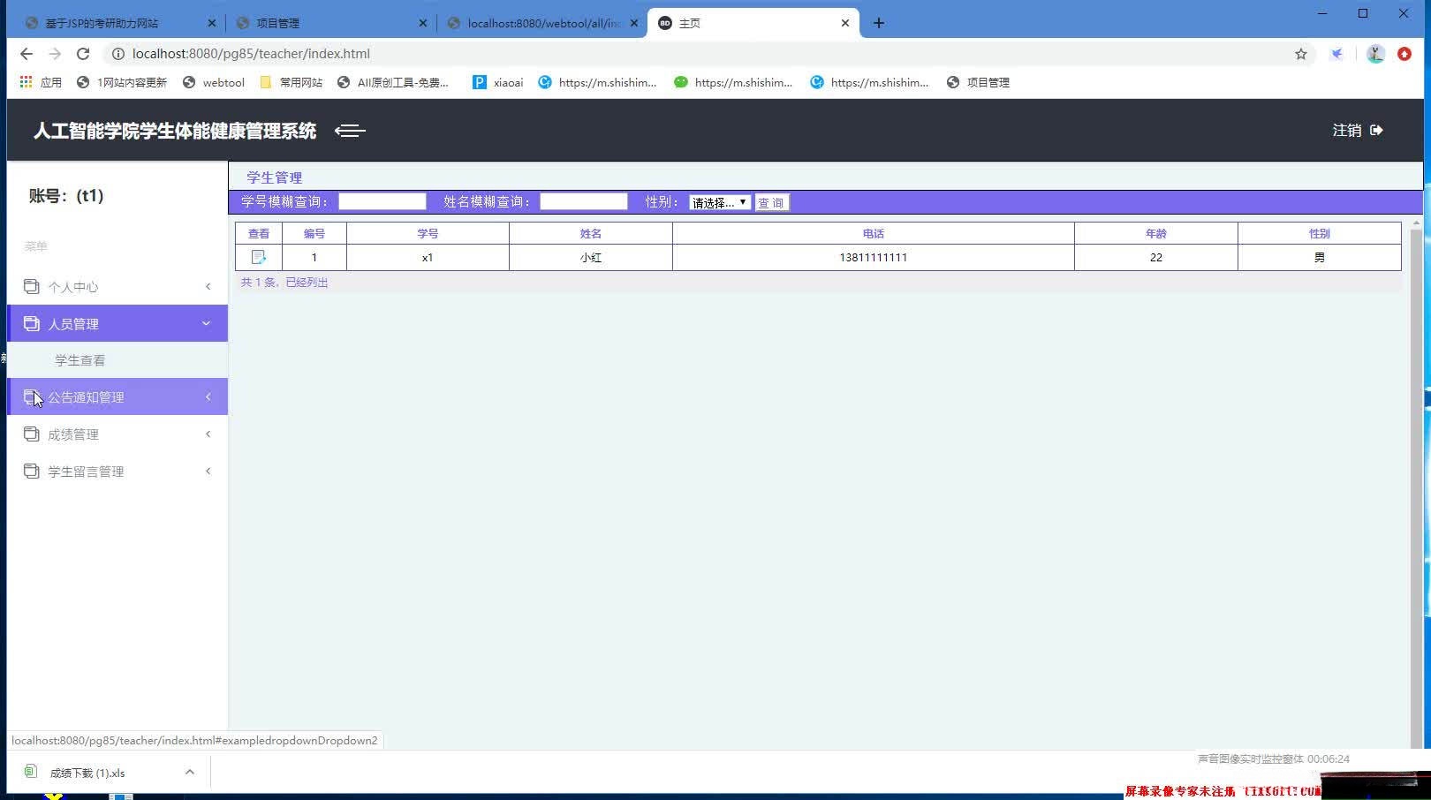Viewport: 1431px width, 800px height.
Task: Click the 查询 search button
Action: pos(771,202)
